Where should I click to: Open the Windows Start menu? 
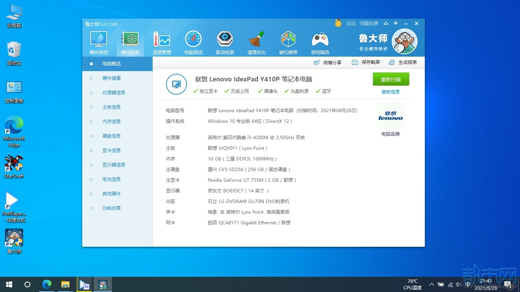(9, 284)
